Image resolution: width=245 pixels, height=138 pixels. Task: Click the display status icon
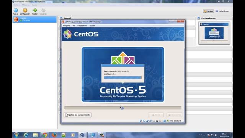[157, 121]
